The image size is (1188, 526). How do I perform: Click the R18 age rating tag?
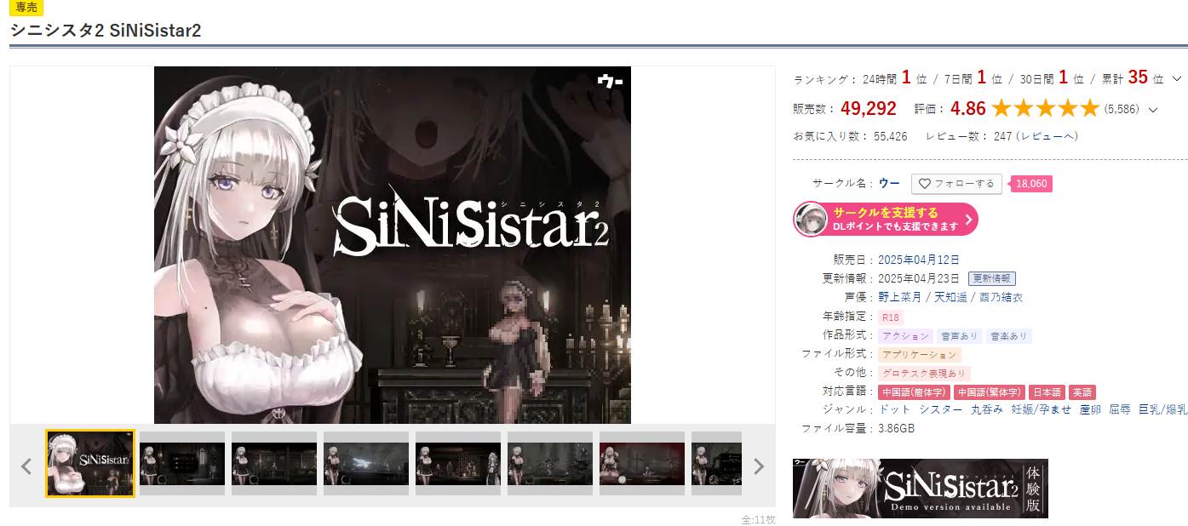point(891,317)
